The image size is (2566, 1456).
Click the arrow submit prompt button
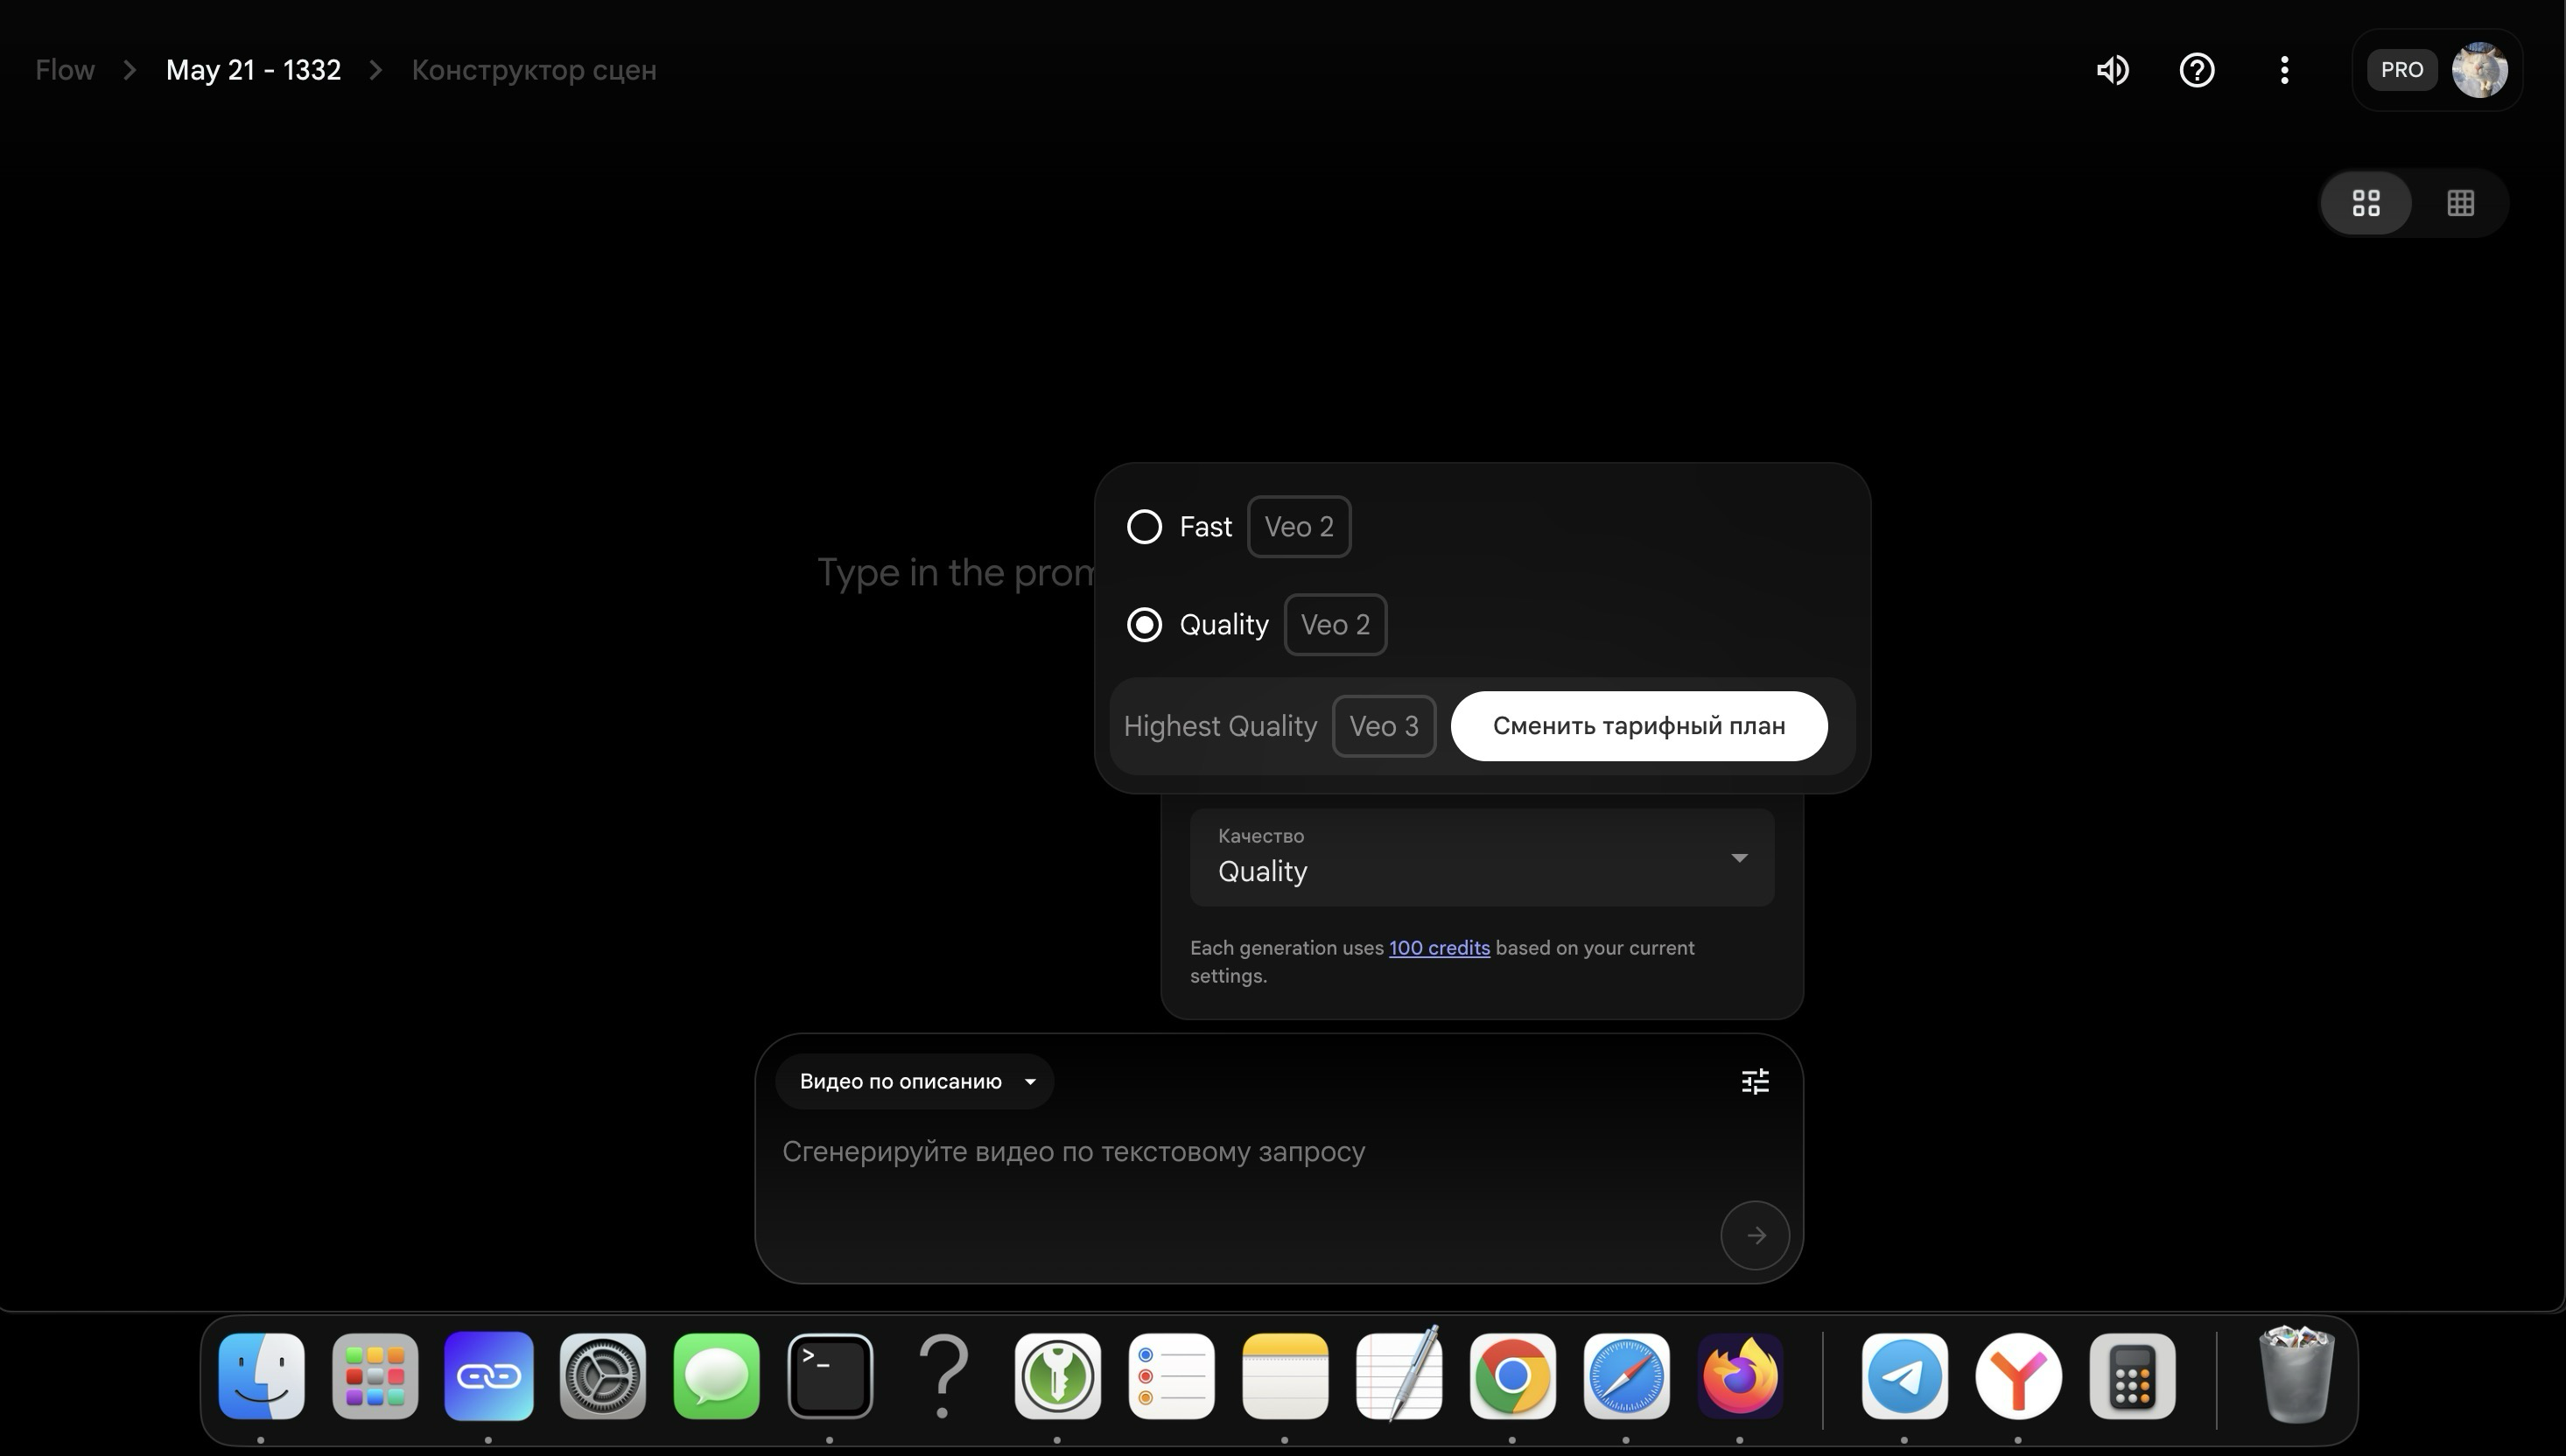[x=1755, y=1235]
